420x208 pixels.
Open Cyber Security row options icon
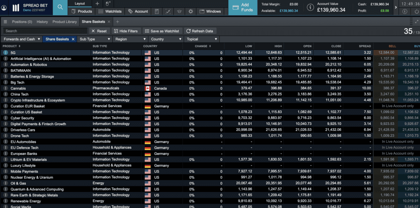[5, 118]
